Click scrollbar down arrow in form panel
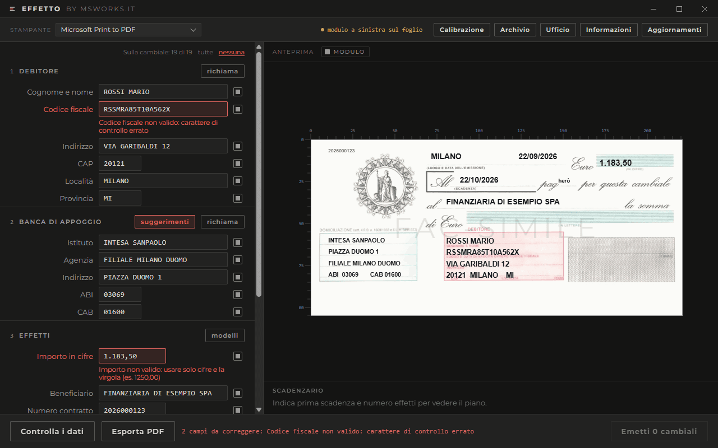This screenshot has height=448, width=718. tap(259, 410)
